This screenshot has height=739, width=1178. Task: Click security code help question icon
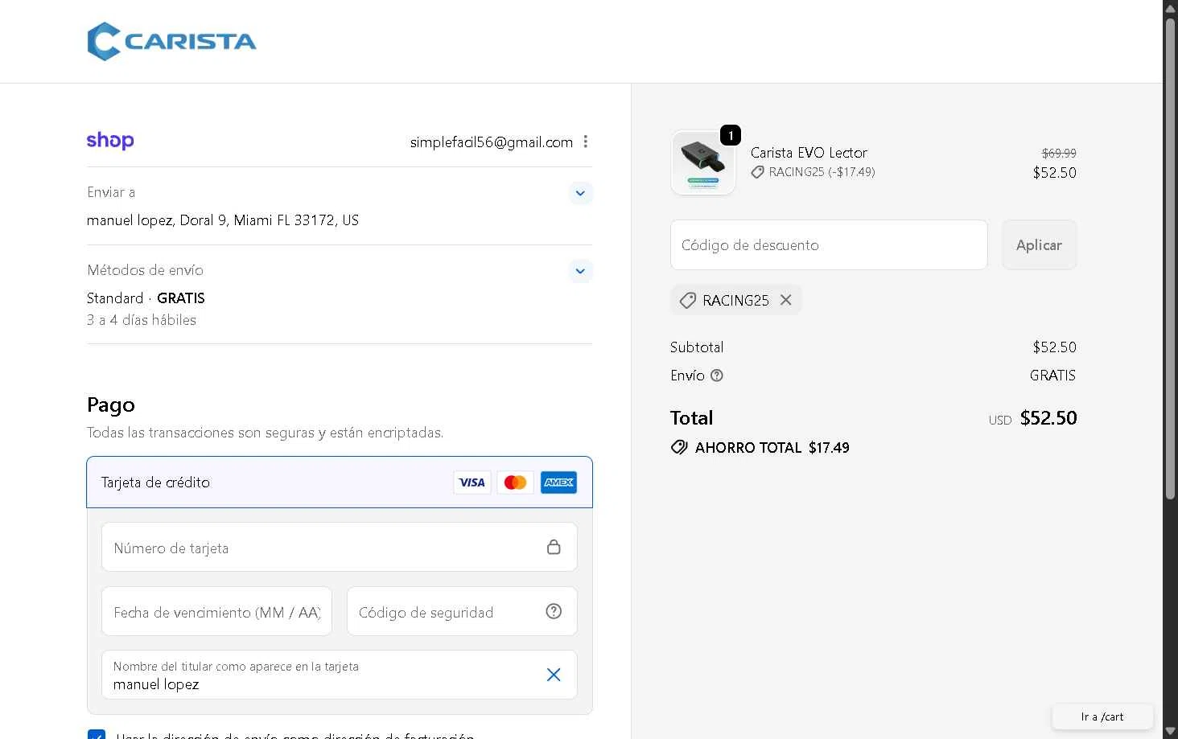click(554, 611)
